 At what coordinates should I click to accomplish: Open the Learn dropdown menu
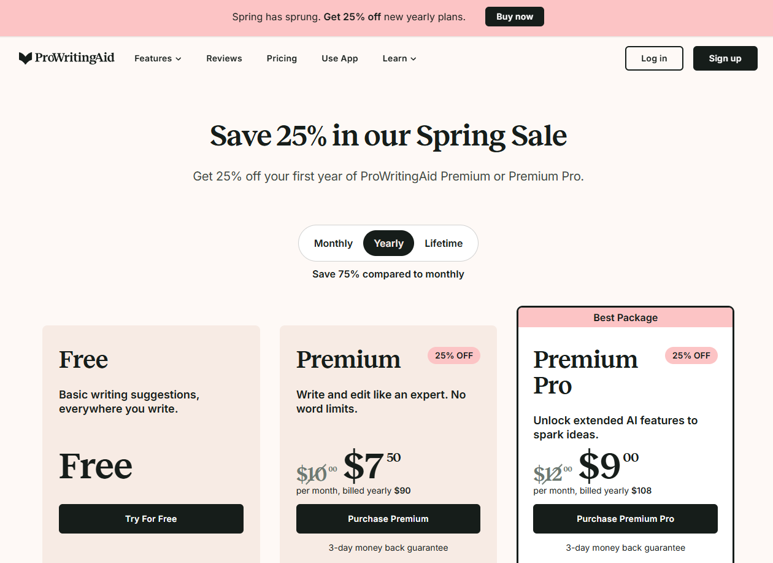pos(399,58)
